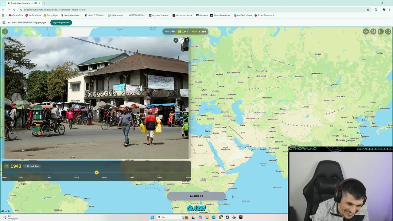Open the YouTube Music bookmark
The image size is (393, 221).
click(33, 15)
